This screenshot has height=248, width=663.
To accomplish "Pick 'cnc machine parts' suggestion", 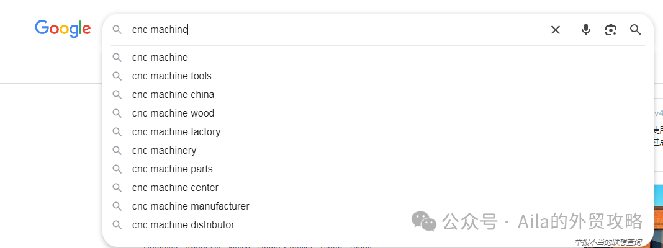I will click(173, 169).
